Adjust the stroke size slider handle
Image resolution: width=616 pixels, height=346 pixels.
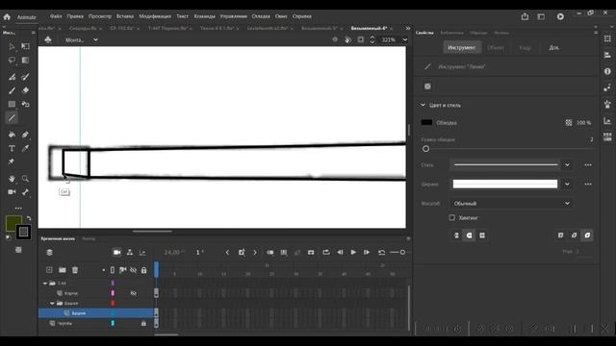pos(425,149)
